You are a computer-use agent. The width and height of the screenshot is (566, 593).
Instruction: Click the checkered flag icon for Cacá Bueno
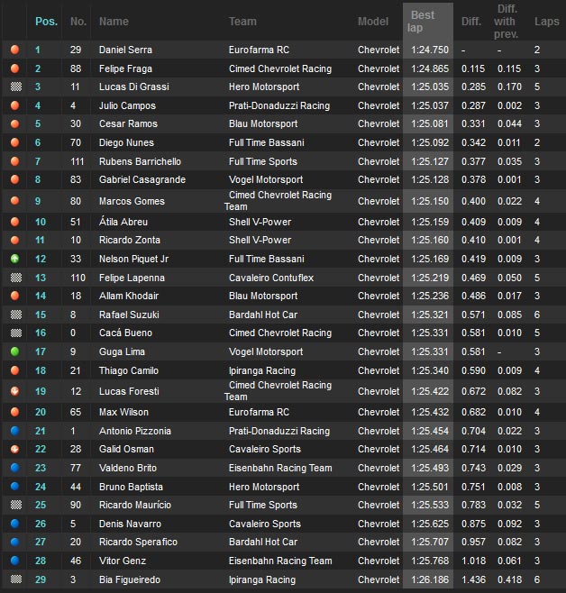tap(15, 333)
